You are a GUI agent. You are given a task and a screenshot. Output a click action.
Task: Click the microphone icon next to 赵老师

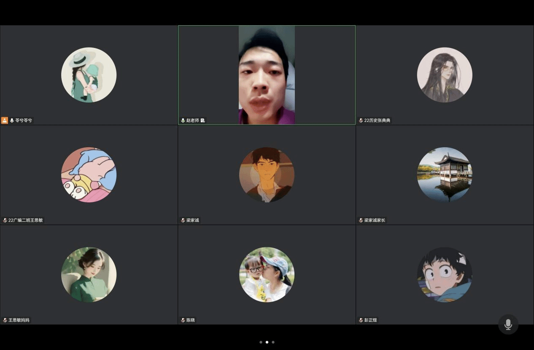point(183,120)
